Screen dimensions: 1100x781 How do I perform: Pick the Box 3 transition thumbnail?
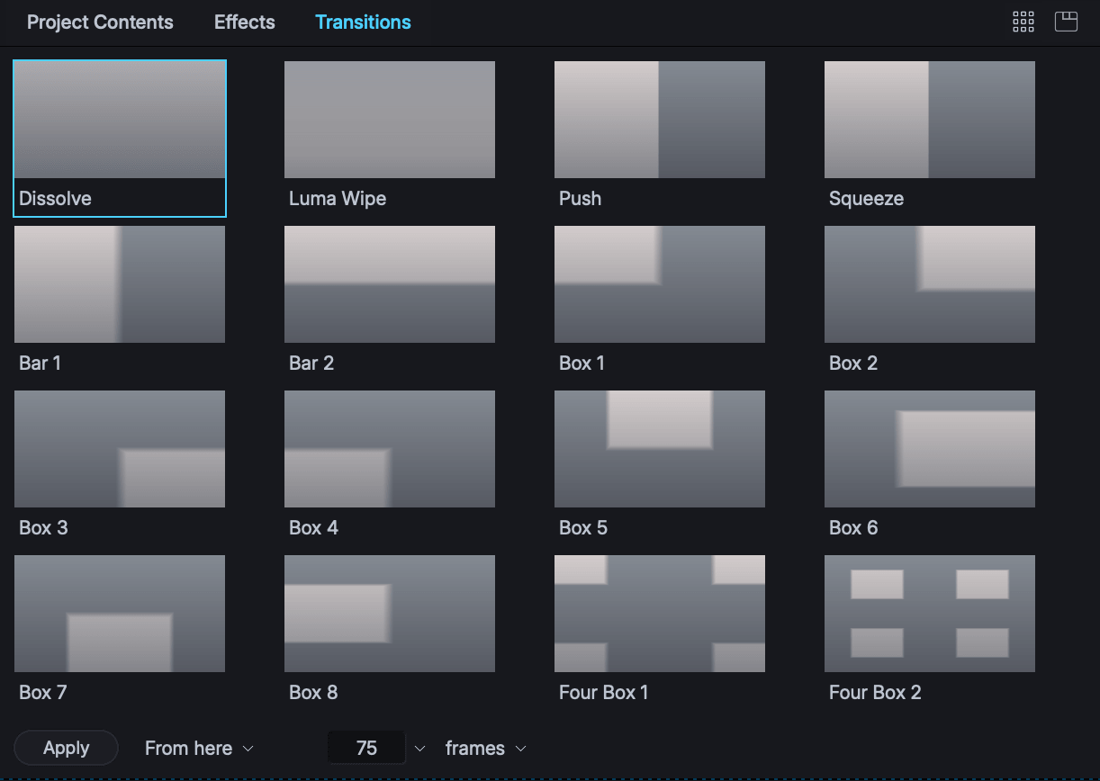click(120, 449)
